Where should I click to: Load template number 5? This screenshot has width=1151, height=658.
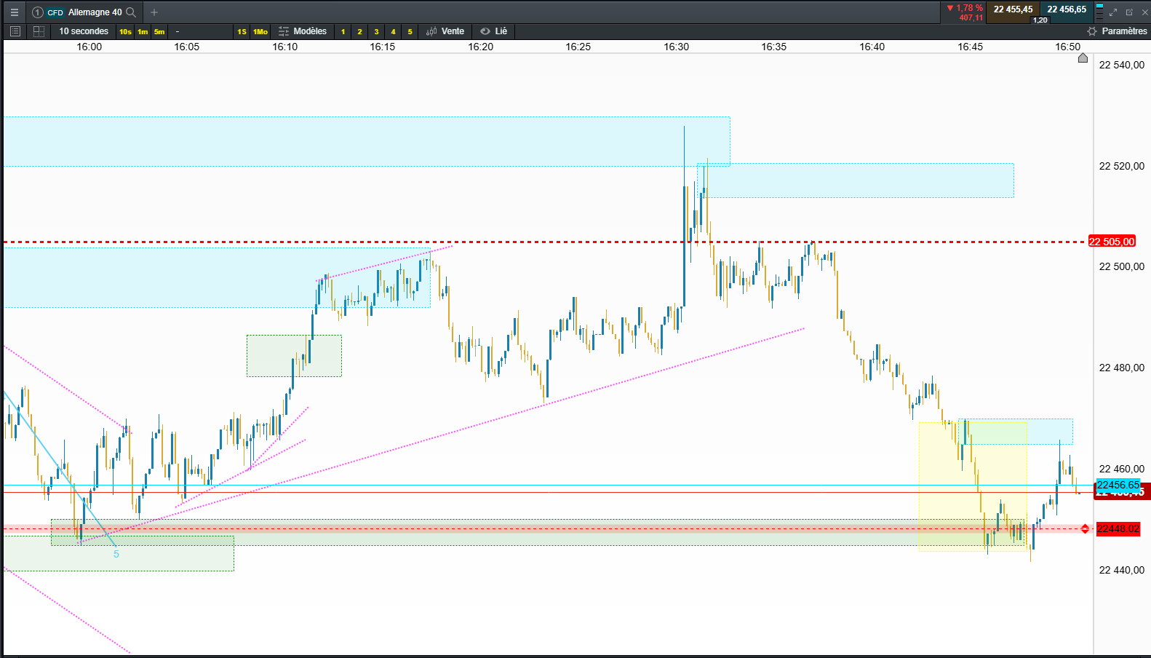[x=410, y=31]
